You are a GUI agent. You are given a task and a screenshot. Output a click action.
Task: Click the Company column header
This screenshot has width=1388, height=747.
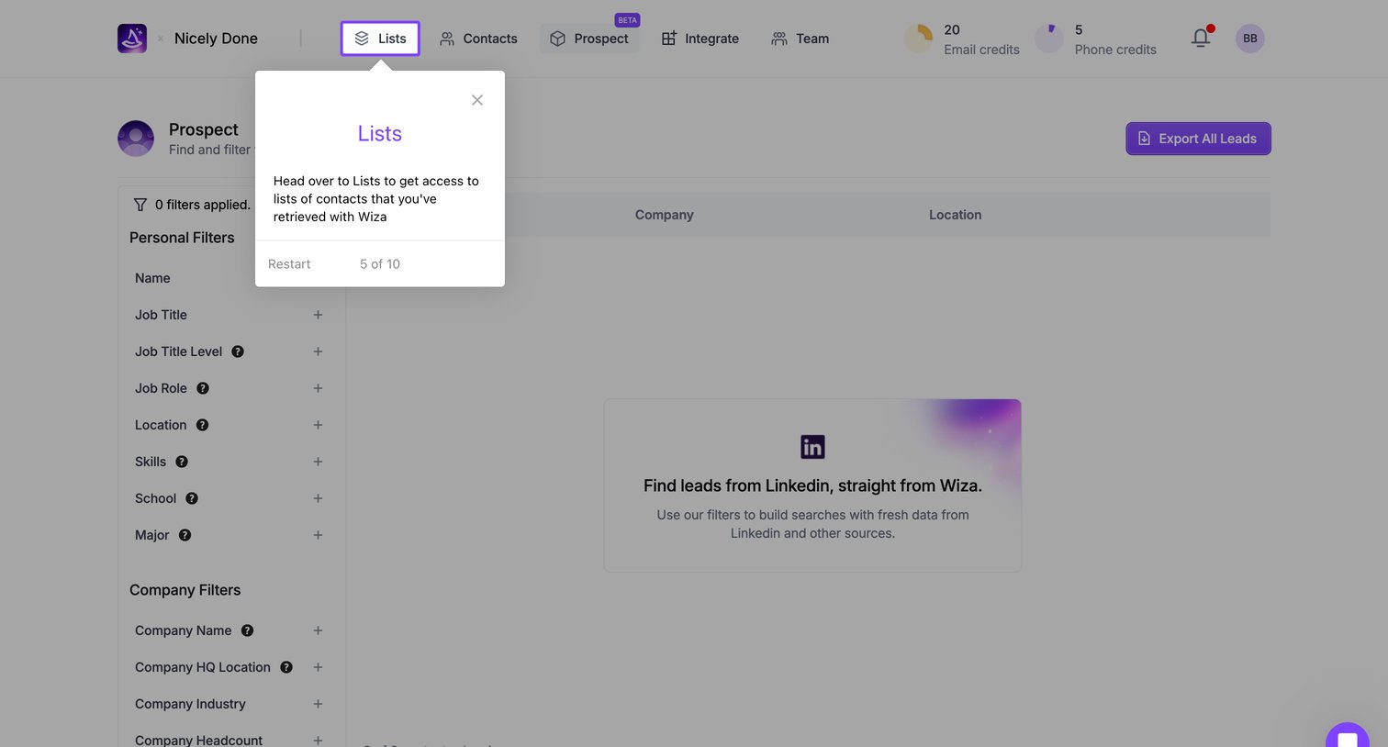[x=665, y=215]
